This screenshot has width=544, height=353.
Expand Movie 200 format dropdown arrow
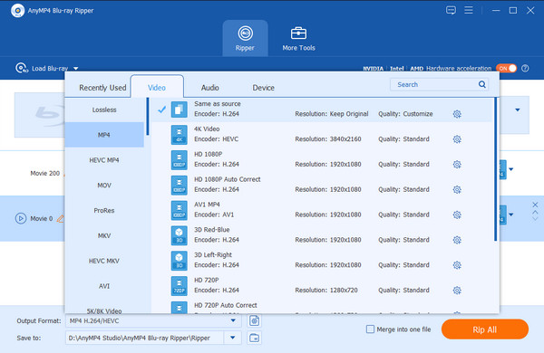[511, 169]
